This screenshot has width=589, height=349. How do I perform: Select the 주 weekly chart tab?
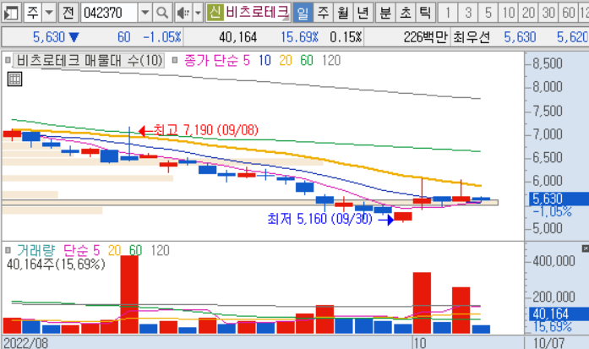click(x=323, y=13)
